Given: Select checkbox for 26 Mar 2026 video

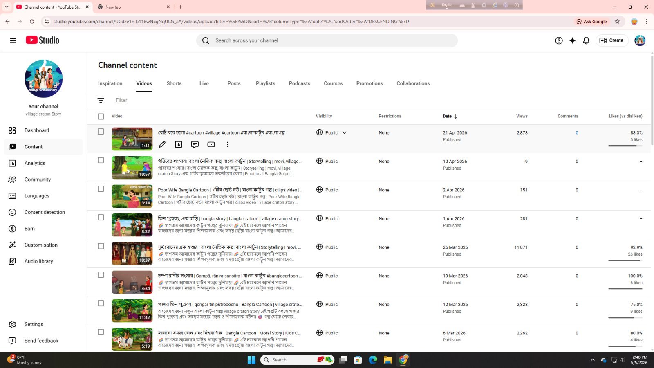Looking at the screenshot, I should coord(101,246).
